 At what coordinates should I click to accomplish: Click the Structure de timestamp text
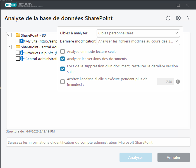(x=30, y=131)
